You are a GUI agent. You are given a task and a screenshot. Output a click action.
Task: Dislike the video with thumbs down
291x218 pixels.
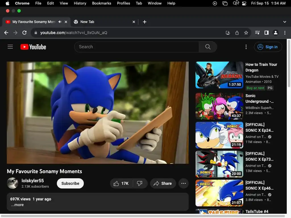pos(140,184)
